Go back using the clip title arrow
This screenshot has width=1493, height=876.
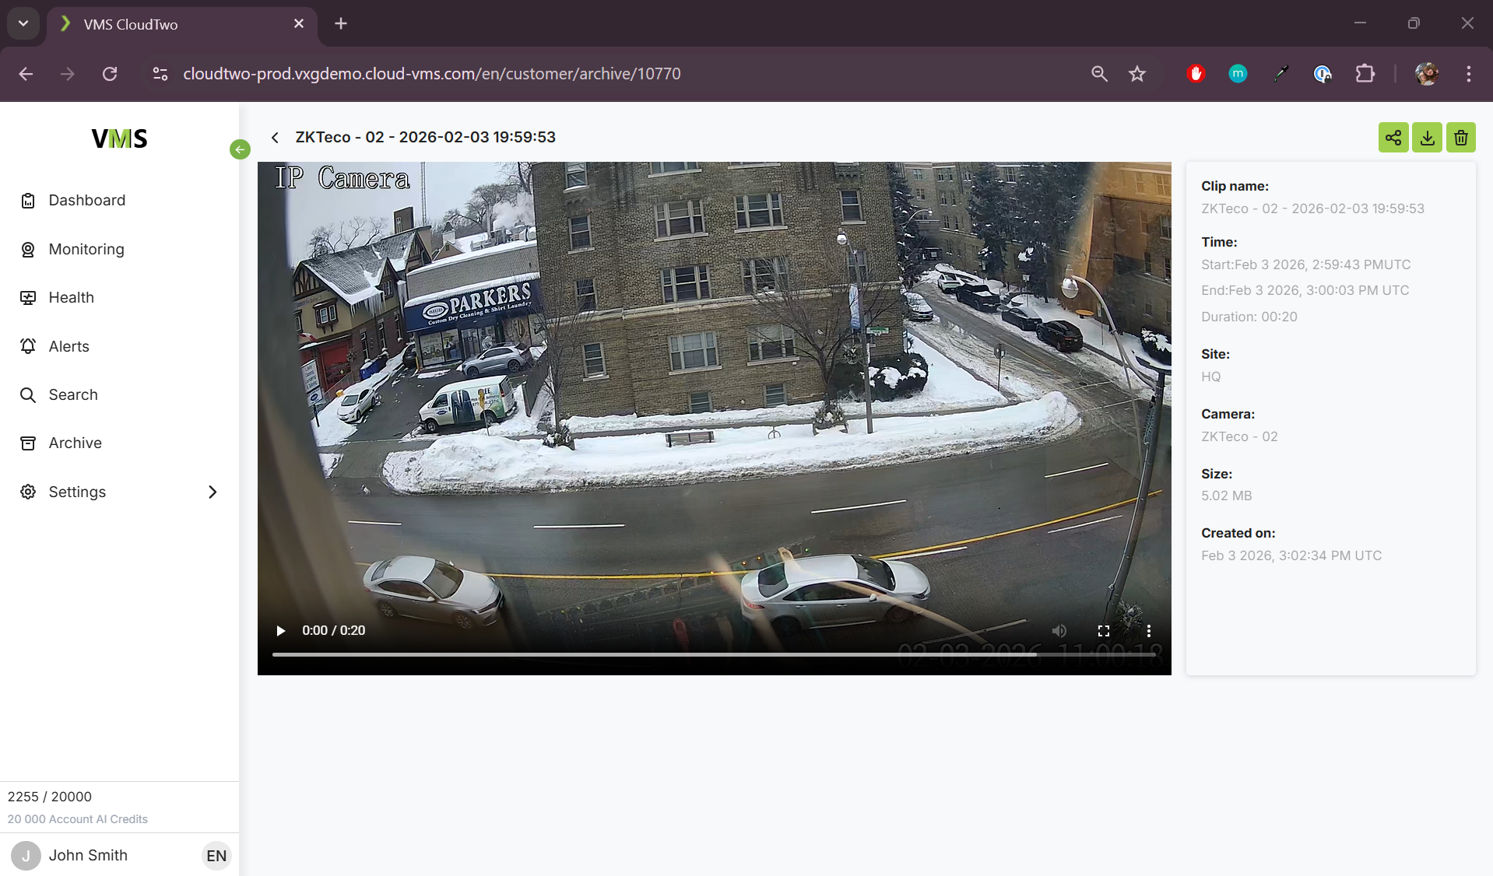[x=275, y=137]
